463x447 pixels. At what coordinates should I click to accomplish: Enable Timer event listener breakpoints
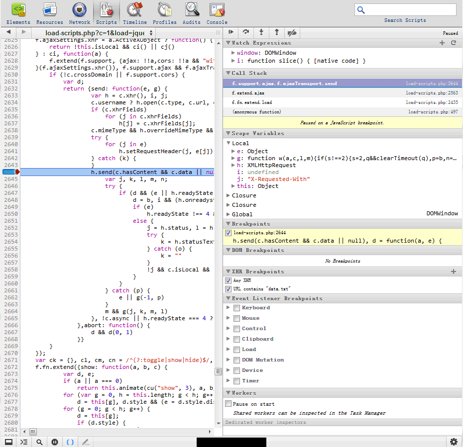[236, 381]
